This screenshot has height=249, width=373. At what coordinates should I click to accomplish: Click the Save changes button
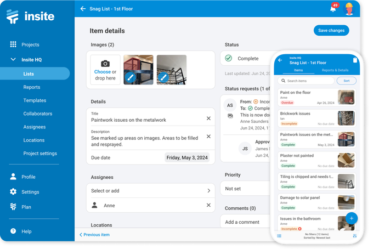(331, 31)
